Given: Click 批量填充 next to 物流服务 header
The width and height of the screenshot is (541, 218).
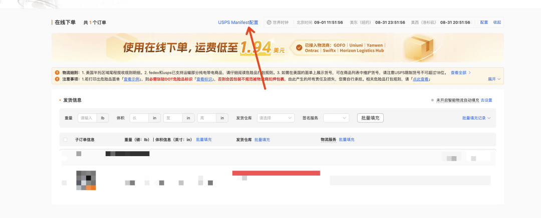Looking at the screenshot, I should tap(347, 140).
